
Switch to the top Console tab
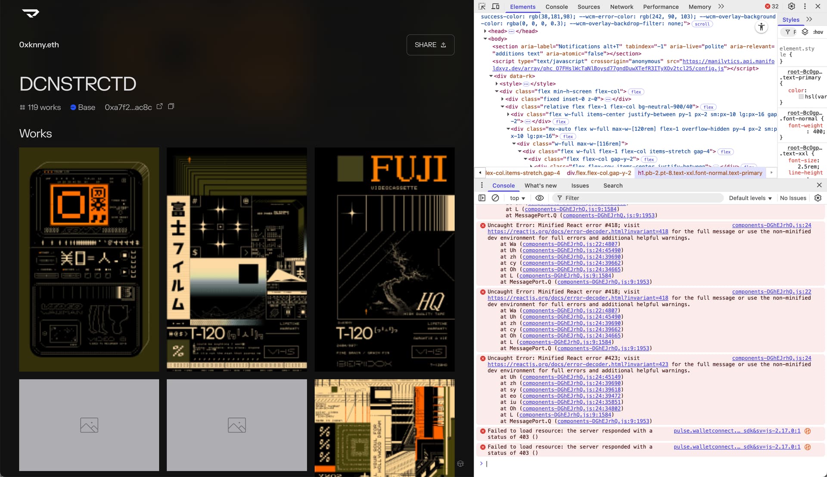(x=557, y=6)
